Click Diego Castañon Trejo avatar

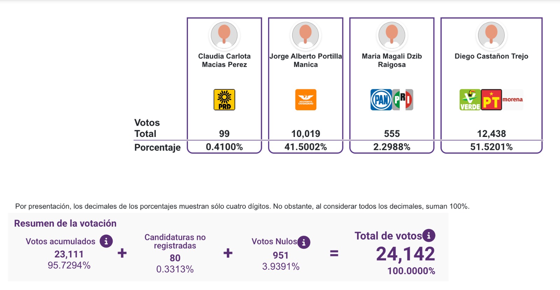491,35
